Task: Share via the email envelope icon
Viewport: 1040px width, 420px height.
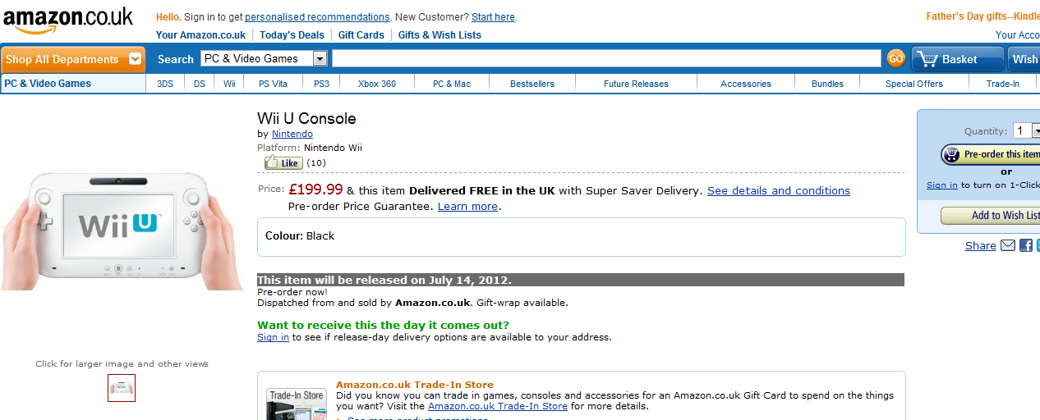Action: 1008,245
